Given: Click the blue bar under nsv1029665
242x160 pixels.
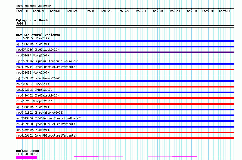Looking at the screenshot, I should coord(125,41).
